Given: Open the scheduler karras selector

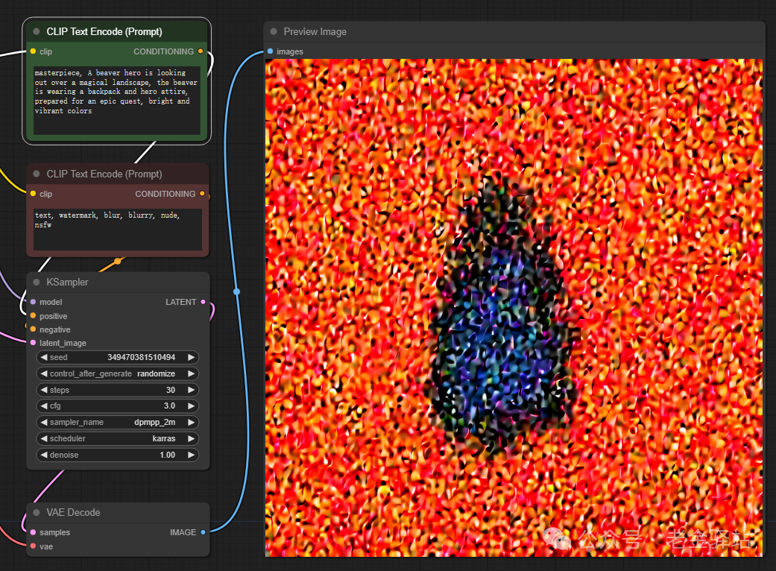Looking at the screenshot, I should 118,439.
